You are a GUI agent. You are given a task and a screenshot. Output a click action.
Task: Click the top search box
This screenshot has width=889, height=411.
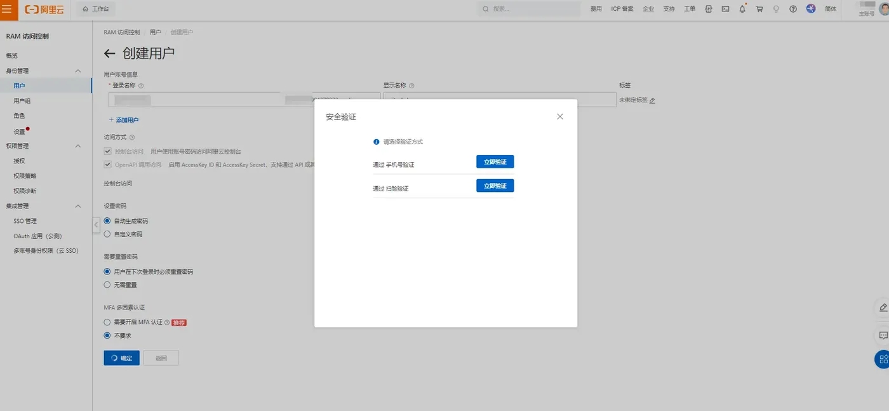530,9
